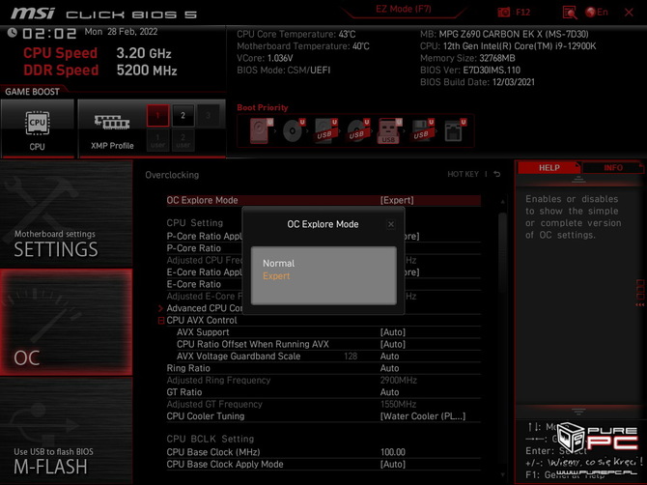
Task: Enable XMP Profile 1
Action: (x=157, y=116)
